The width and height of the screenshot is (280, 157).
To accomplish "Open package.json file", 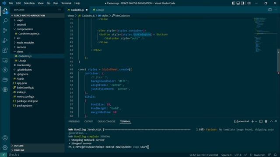I will click(x=38, y=106).
